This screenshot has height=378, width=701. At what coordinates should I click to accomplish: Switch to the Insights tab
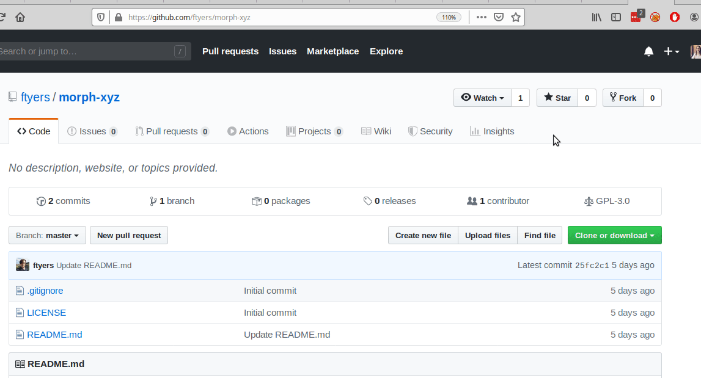pos(492,131)
